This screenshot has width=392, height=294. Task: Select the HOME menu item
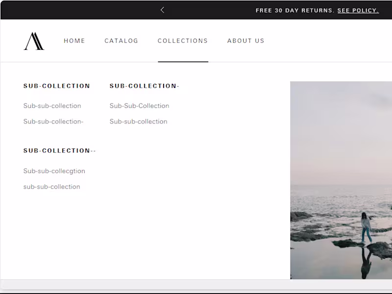pyautogui.click(x=74, y=41)
